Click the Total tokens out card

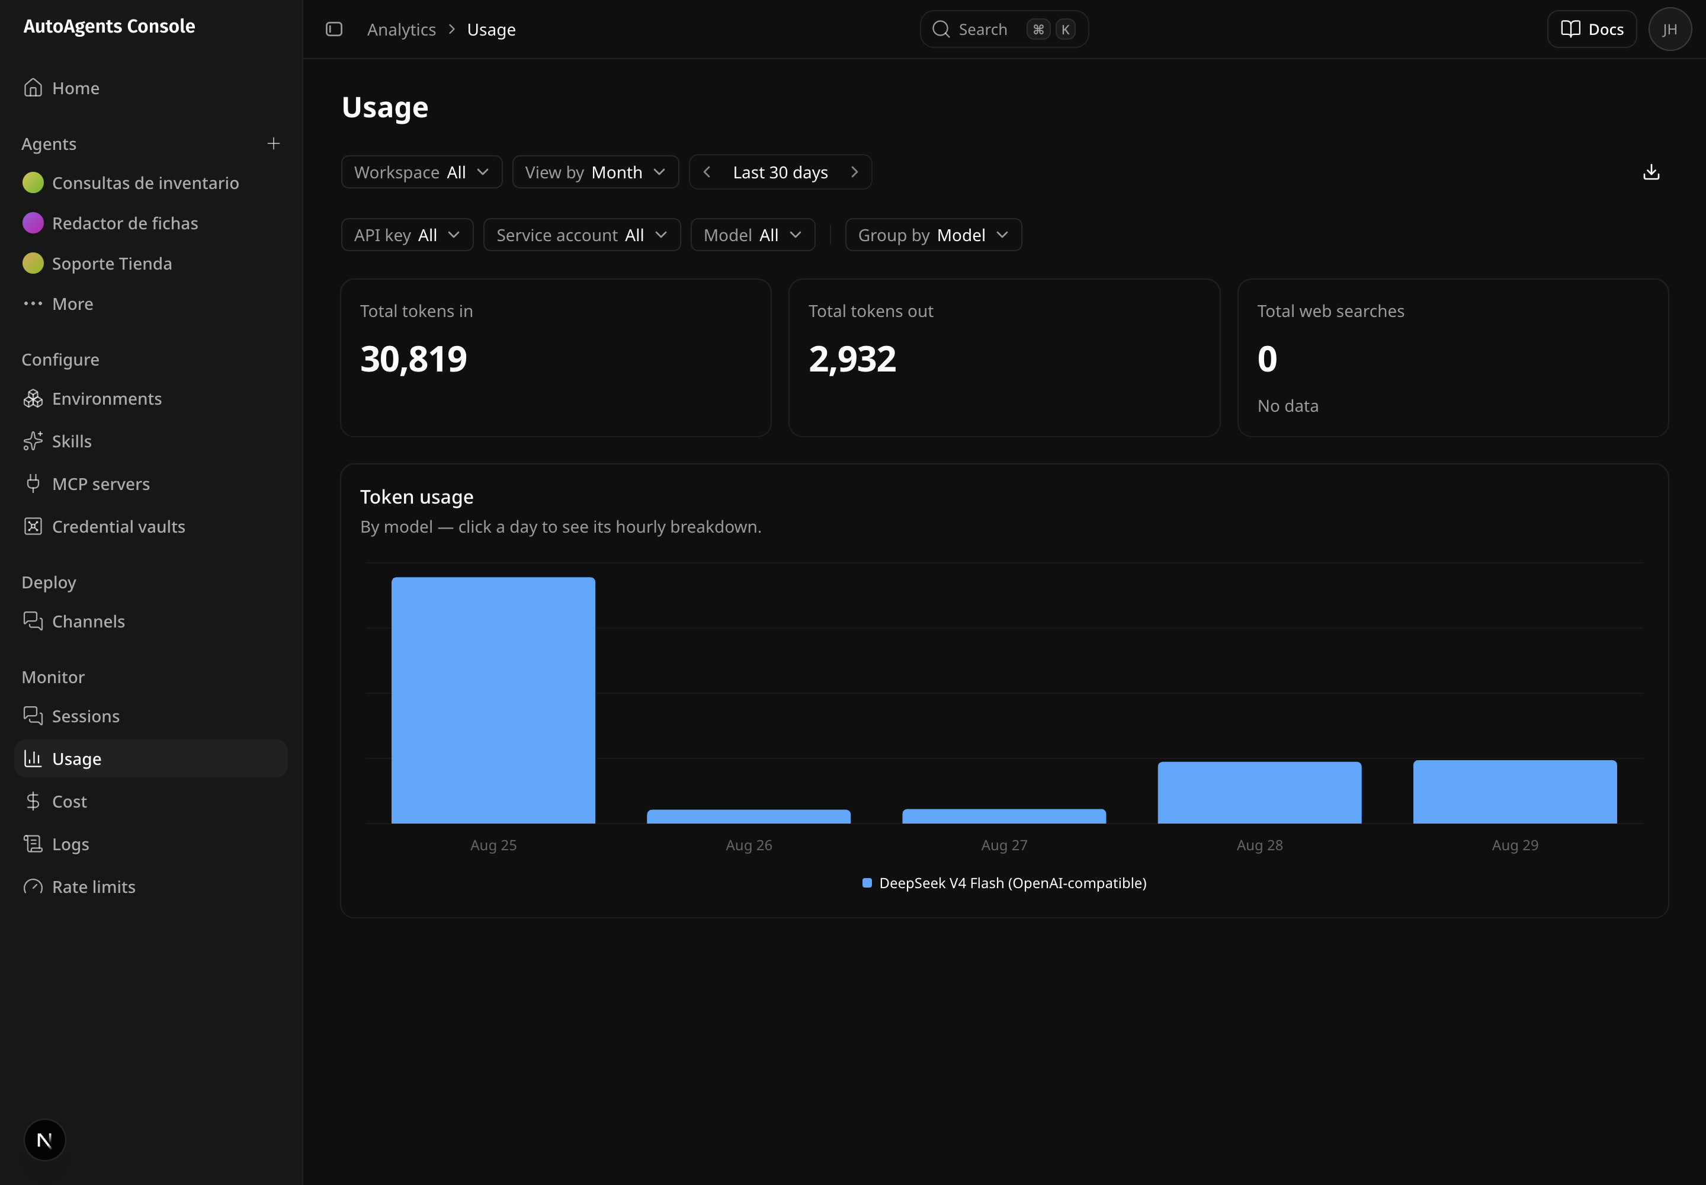tap(1003, 358)
